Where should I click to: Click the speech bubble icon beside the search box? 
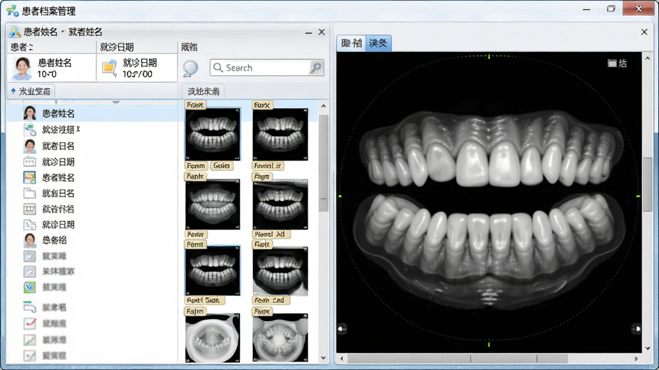pyautogui.click(x=190, y=68)
